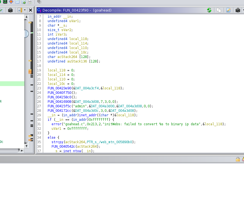Click the grayed-out play repeat icon
The height and width of the screenshot is (197, 244).
pyautogui.click(x=39, y=2)
